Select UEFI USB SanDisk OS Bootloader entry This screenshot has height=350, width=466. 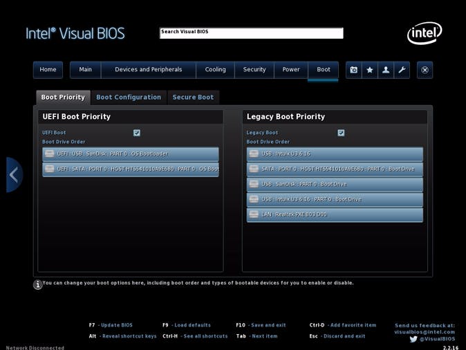[x=131, y=154]
